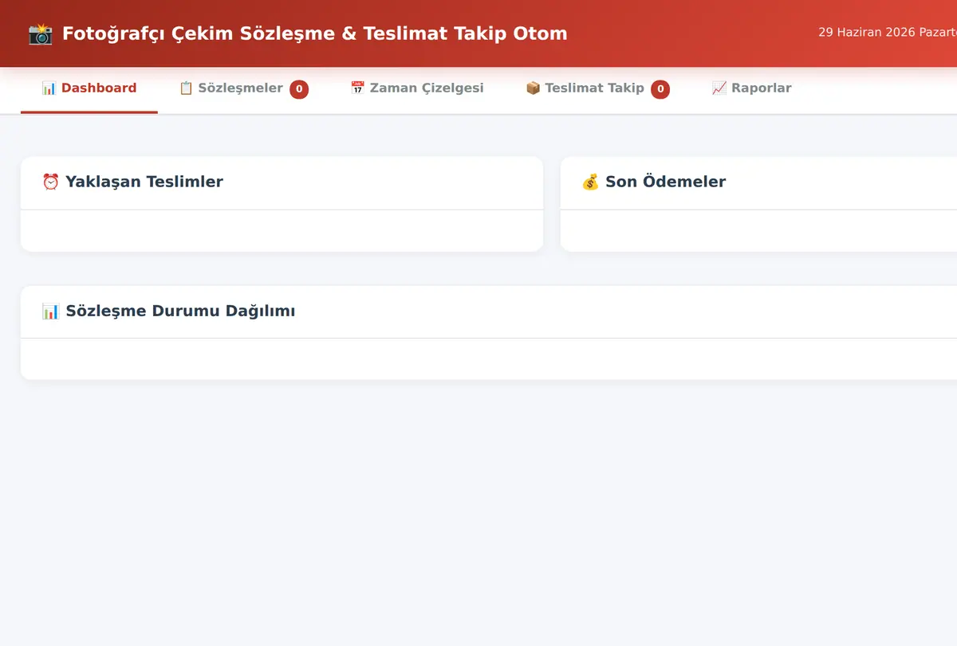Click the trend chart icon beside Raporlar
This screenshot has width=957, height=646.
[x=719, y=88]
